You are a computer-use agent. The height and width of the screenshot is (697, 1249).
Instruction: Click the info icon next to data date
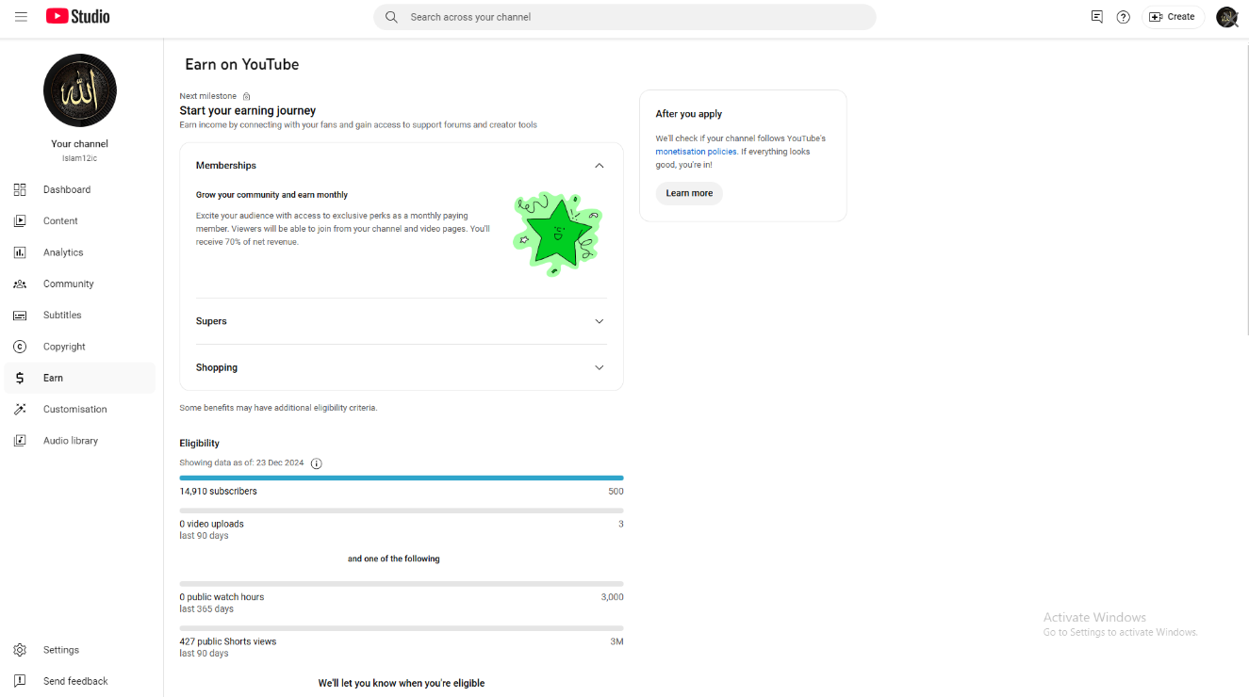click(316, 463)
